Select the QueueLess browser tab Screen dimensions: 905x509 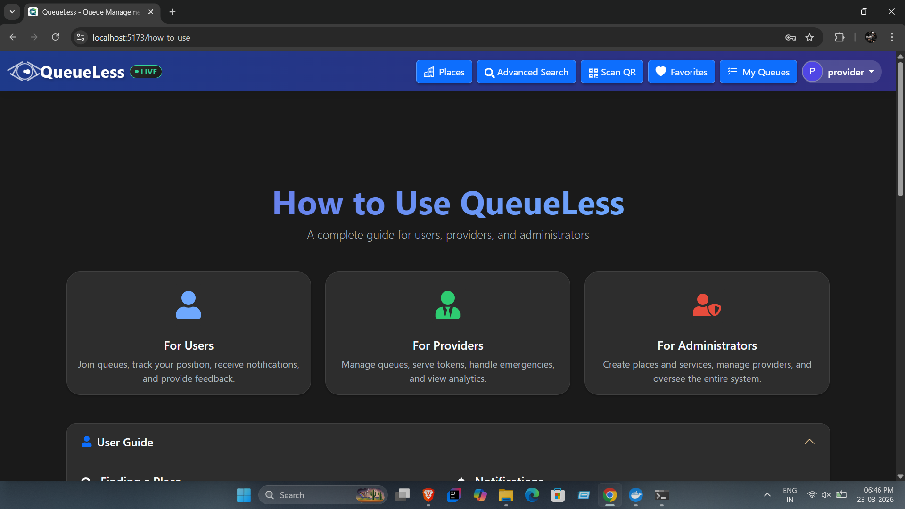point(92,12)
